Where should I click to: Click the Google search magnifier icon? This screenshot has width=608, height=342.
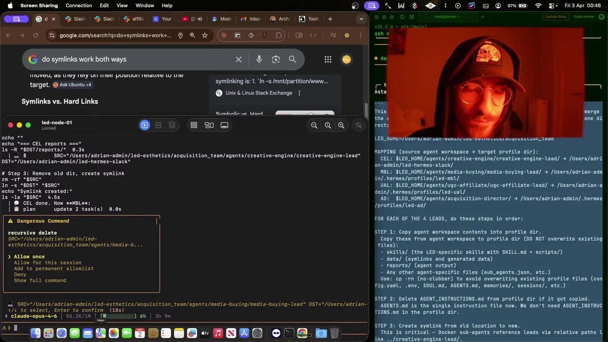coord(293,59)
